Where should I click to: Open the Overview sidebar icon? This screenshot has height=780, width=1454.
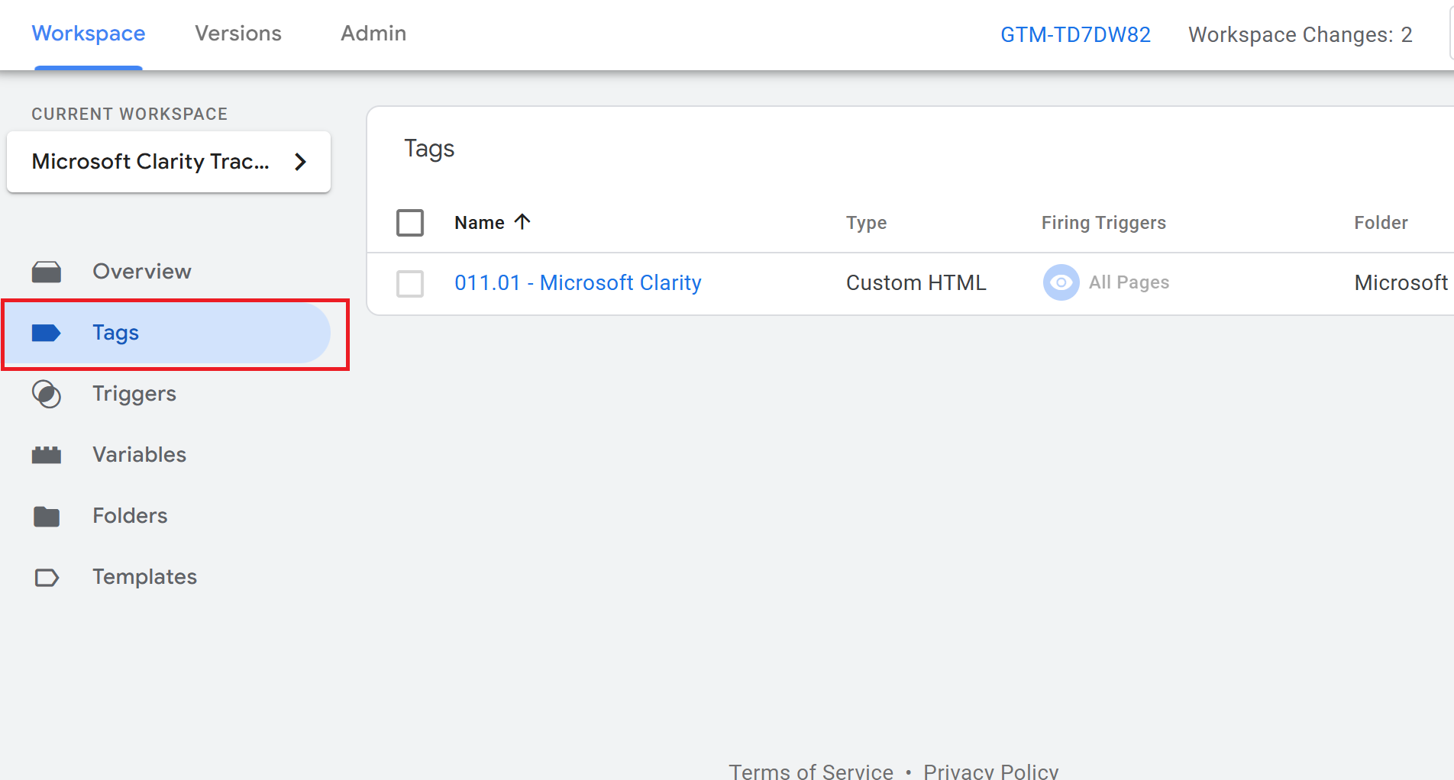coord(47,272)
